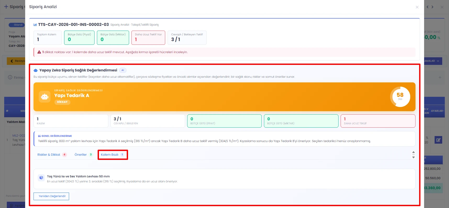Click the Revizyon button in background page
449x208 pixels.
pos(16,61)
